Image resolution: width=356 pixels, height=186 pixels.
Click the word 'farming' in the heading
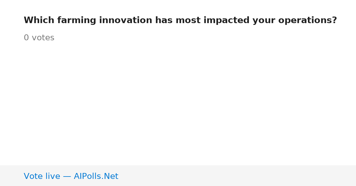click(77, 20)
